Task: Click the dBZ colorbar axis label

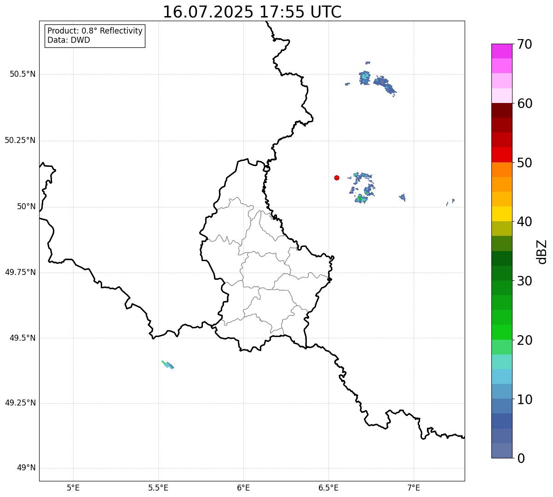Action: 541,251
